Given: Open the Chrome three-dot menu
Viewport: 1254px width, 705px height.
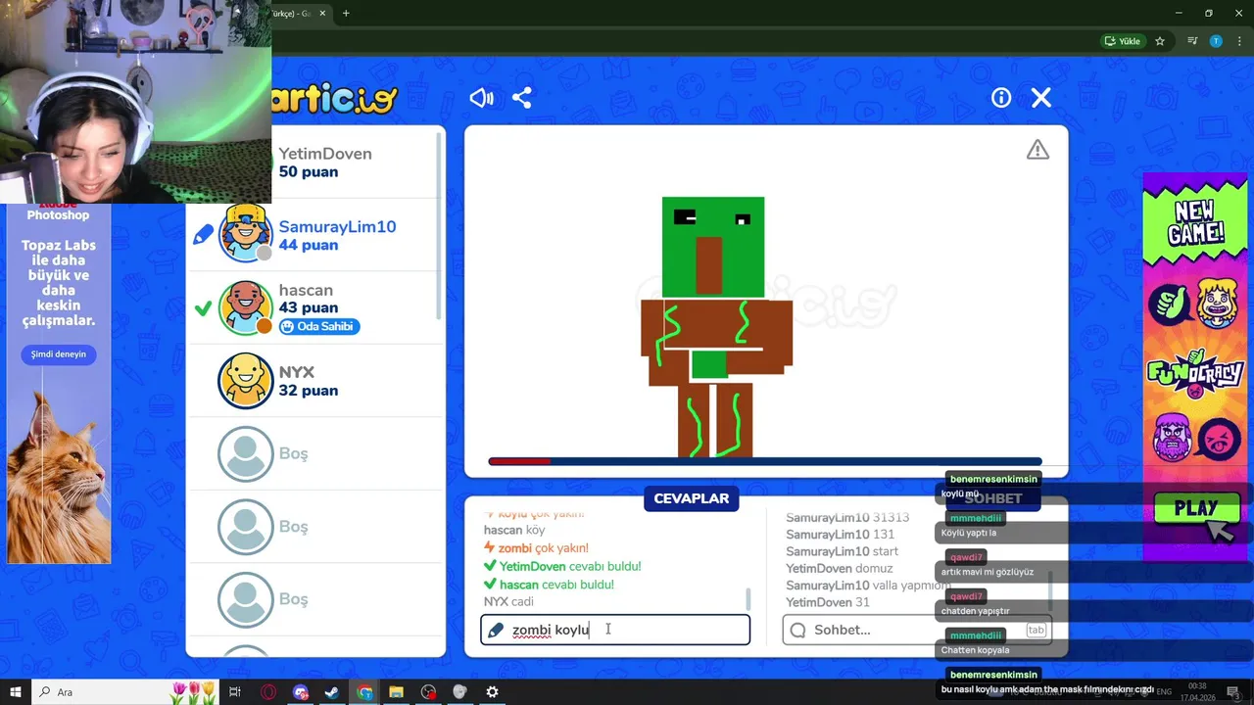Looking at the screenshot, I should tap(1239, 41).
